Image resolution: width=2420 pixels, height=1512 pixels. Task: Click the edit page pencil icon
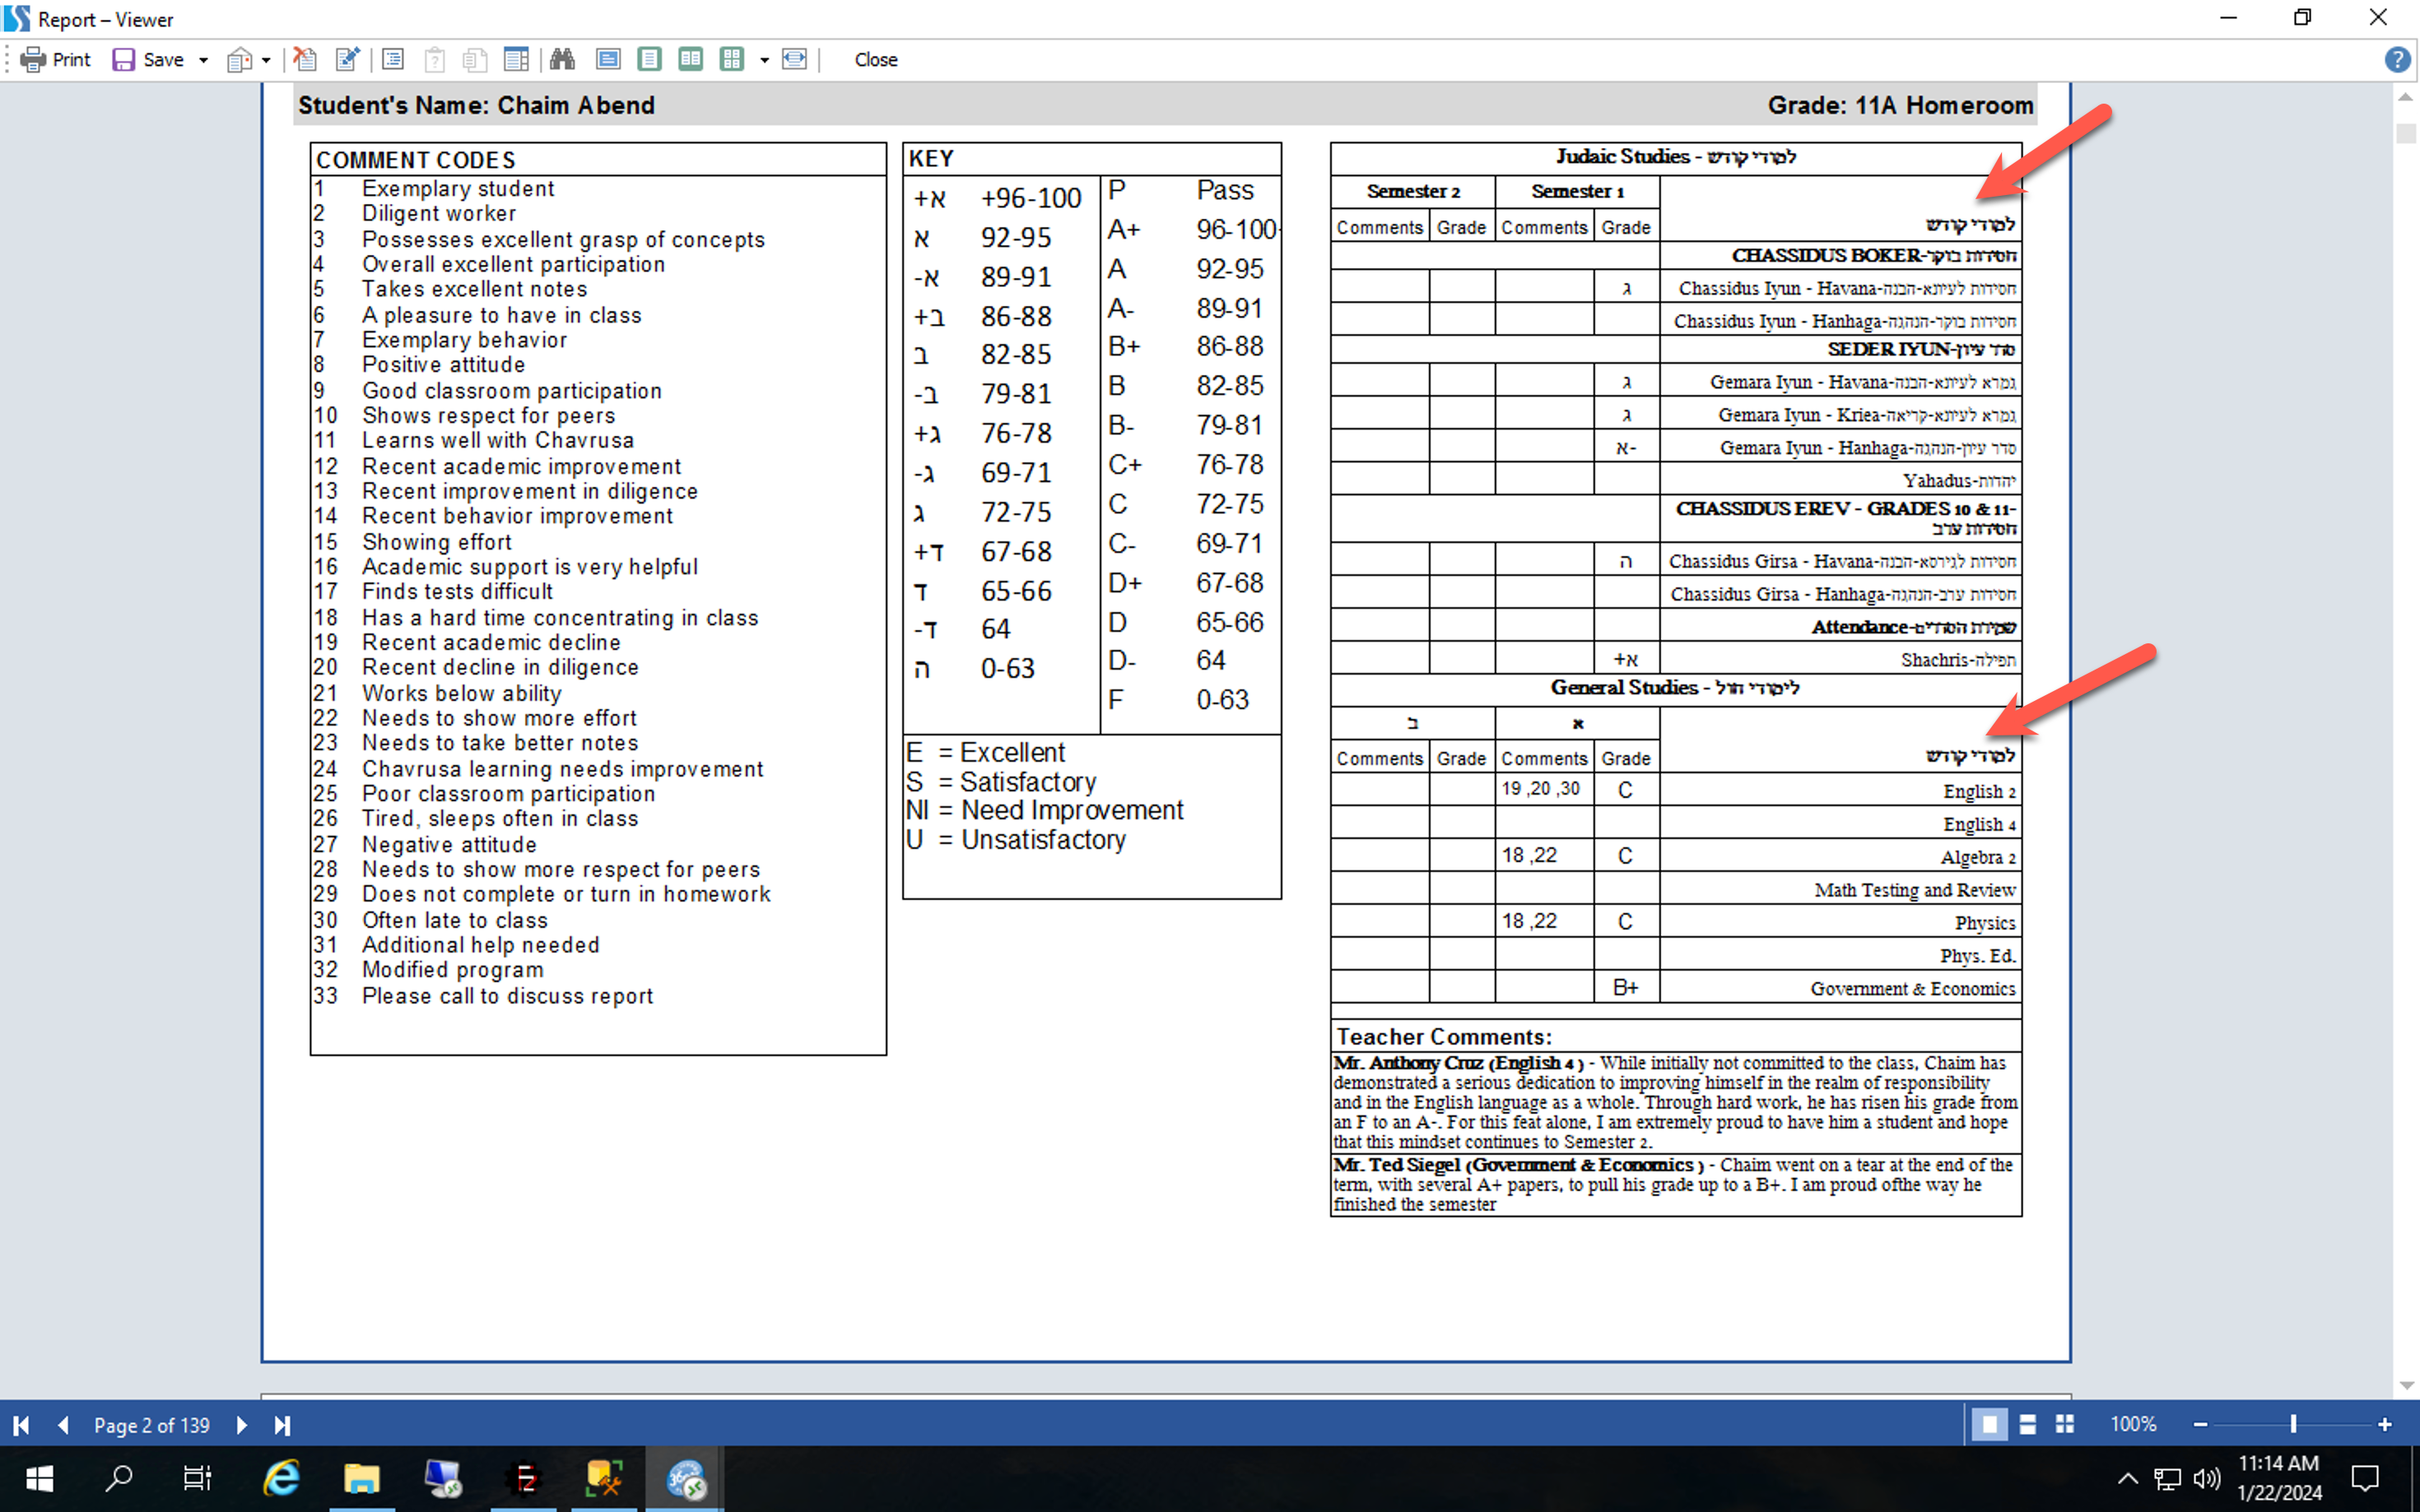pos(347,60)
